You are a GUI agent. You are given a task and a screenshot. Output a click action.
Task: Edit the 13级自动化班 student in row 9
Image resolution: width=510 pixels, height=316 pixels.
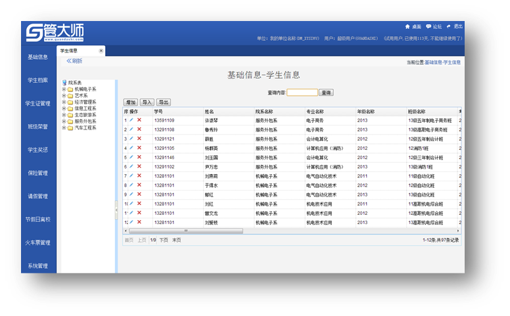131,194
